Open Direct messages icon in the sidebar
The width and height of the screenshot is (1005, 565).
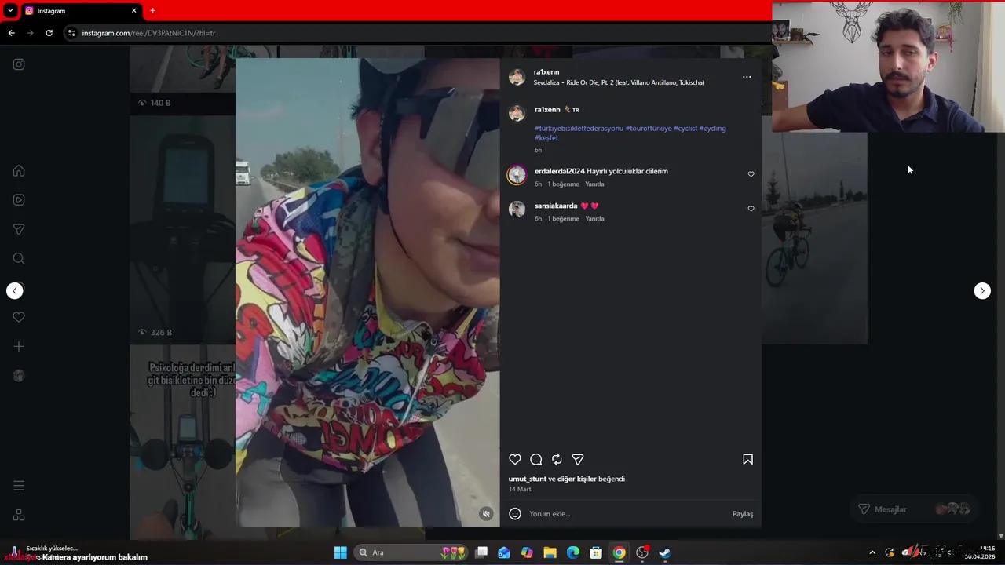point(19,229)
